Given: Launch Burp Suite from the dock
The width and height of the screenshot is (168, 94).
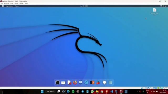Looking at the screenshot, I should pyautogui.click(x=92, y=83).
